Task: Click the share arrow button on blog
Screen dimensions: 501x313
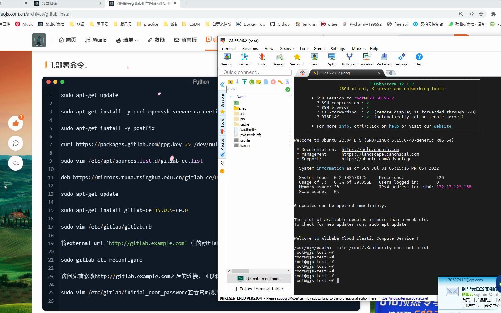Action: pyautogui.click(x=16, y=163)
